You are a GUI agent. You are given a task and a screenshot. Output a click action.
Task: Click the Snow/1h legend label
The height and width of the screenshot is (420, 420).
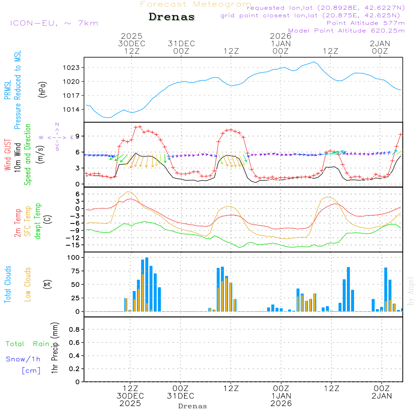24,359
